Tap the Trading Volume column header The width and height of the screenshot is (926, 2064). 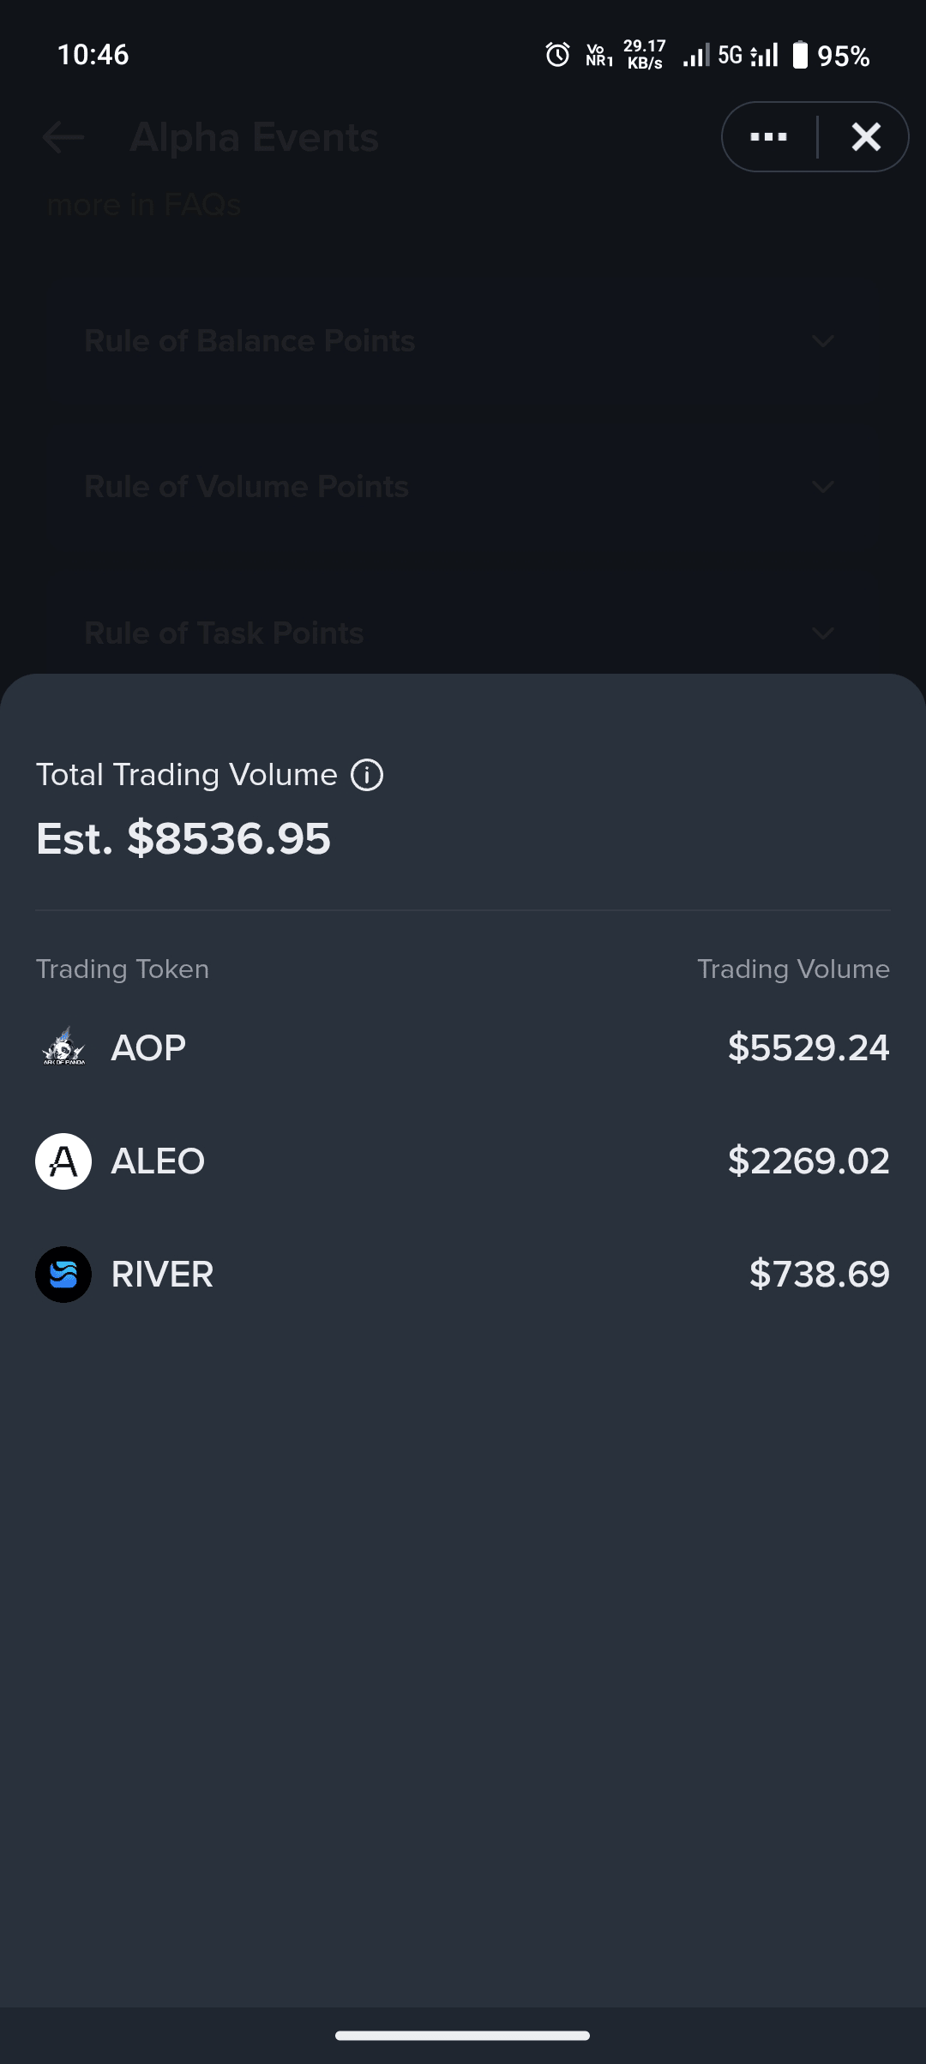(793, 969)
